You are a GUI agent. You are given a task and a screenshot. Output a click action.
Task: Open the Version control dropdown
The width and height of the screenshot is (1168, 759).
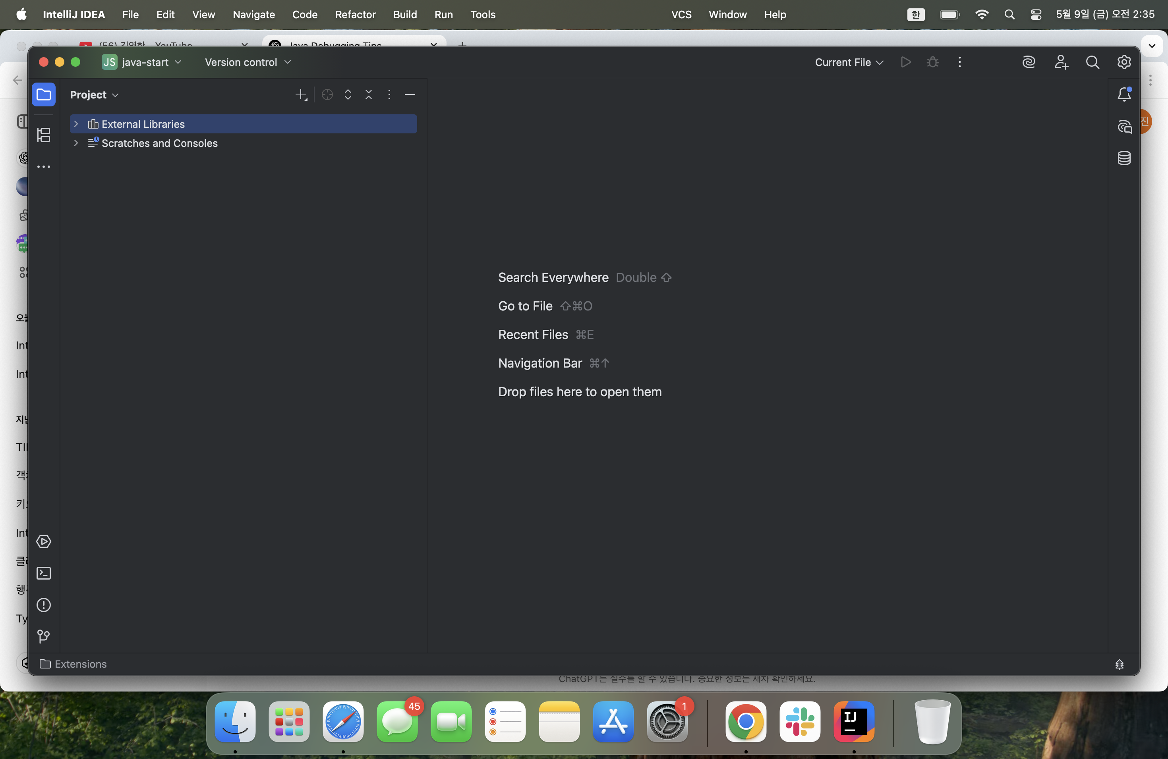click(248, 62)
